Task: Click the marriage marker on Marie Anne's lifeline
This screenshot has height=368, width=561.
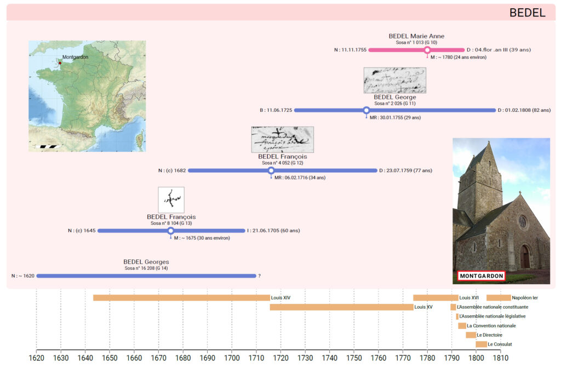Action: [427, 50]
